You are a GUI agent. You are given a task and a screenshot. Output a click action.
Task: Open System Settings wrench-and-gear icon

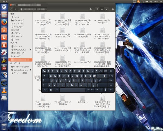pos(4,52)
